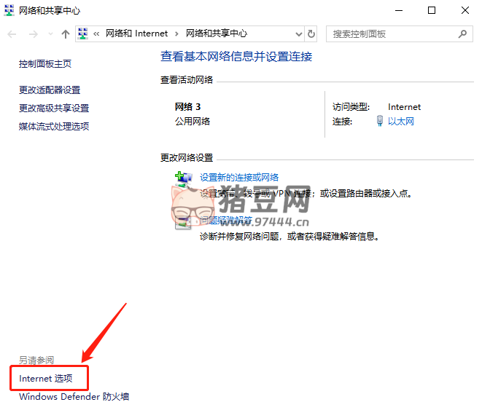Open 更改适配器设置 link
The height and width of the screenshot is (410, 482).
[x=50, y=90]
